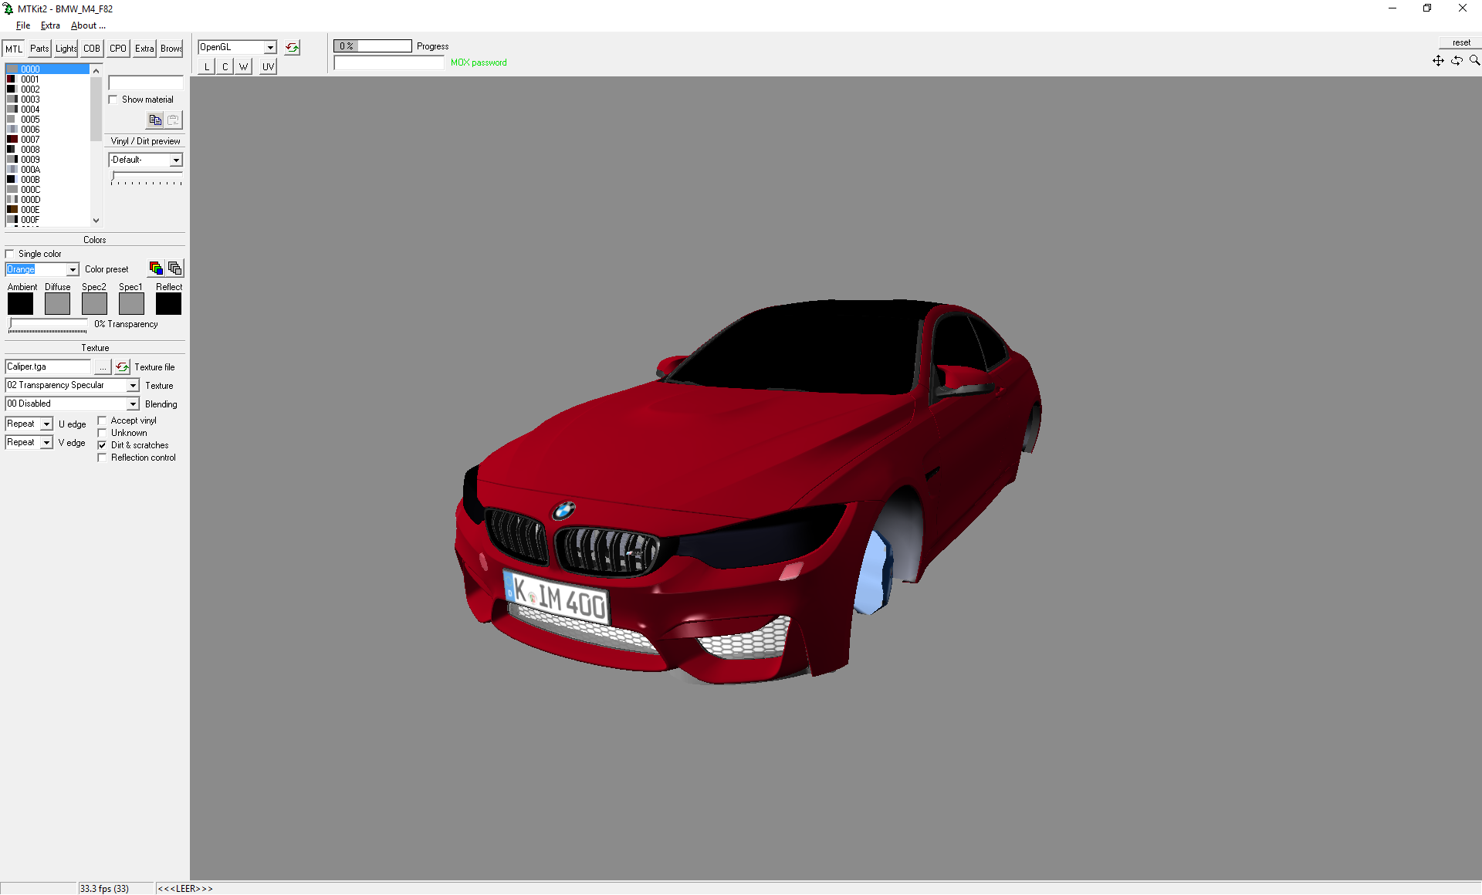Switch to the MTL tab
The width and height of the screenshot is (1482, 895).
[14, 49]
